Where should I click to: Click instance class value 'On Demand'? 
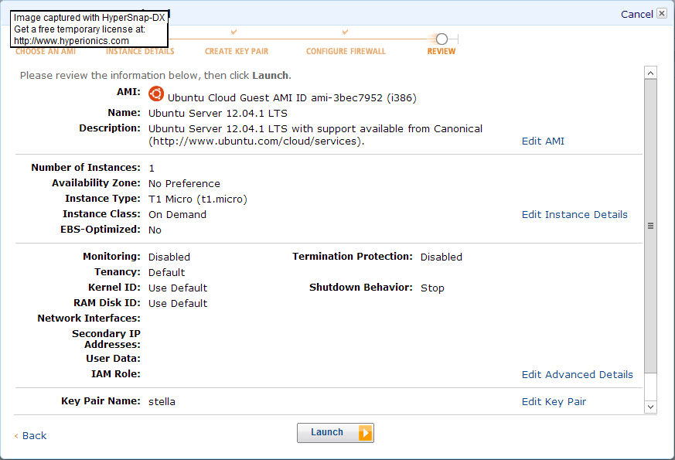177,215
